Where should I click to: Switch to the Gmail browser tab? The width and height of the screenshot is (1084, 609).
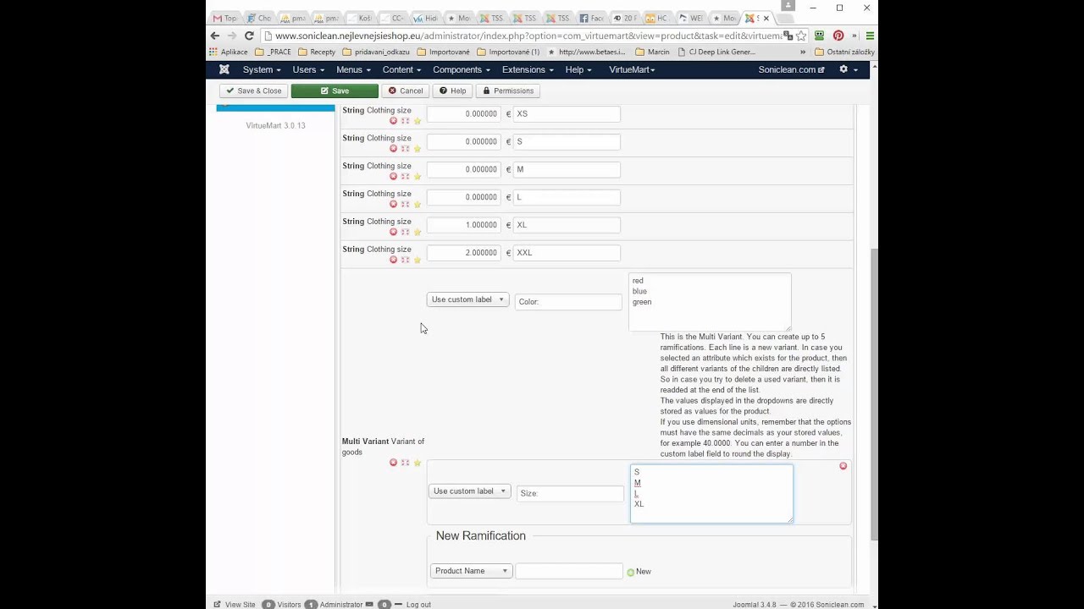[x=225, y=18]
